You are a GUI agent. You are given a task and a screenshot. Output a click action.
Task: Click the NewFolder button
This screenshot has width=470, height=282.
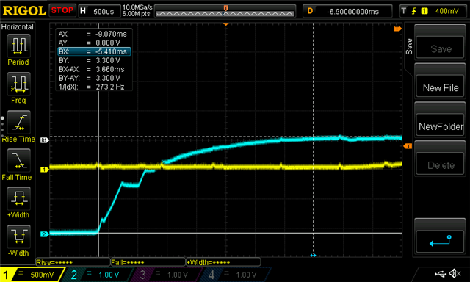[440, 126]
